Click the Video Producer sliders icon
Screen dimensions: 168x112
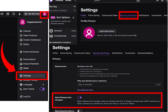tap(21, 36)
